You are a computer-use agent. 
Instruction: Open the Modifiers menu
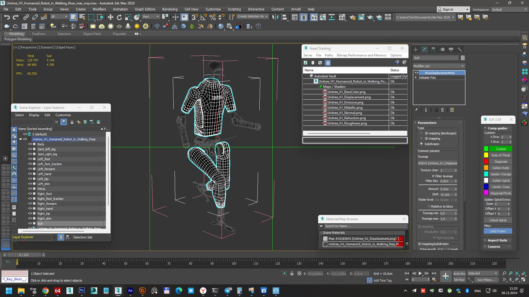click(x=99, y=9)
